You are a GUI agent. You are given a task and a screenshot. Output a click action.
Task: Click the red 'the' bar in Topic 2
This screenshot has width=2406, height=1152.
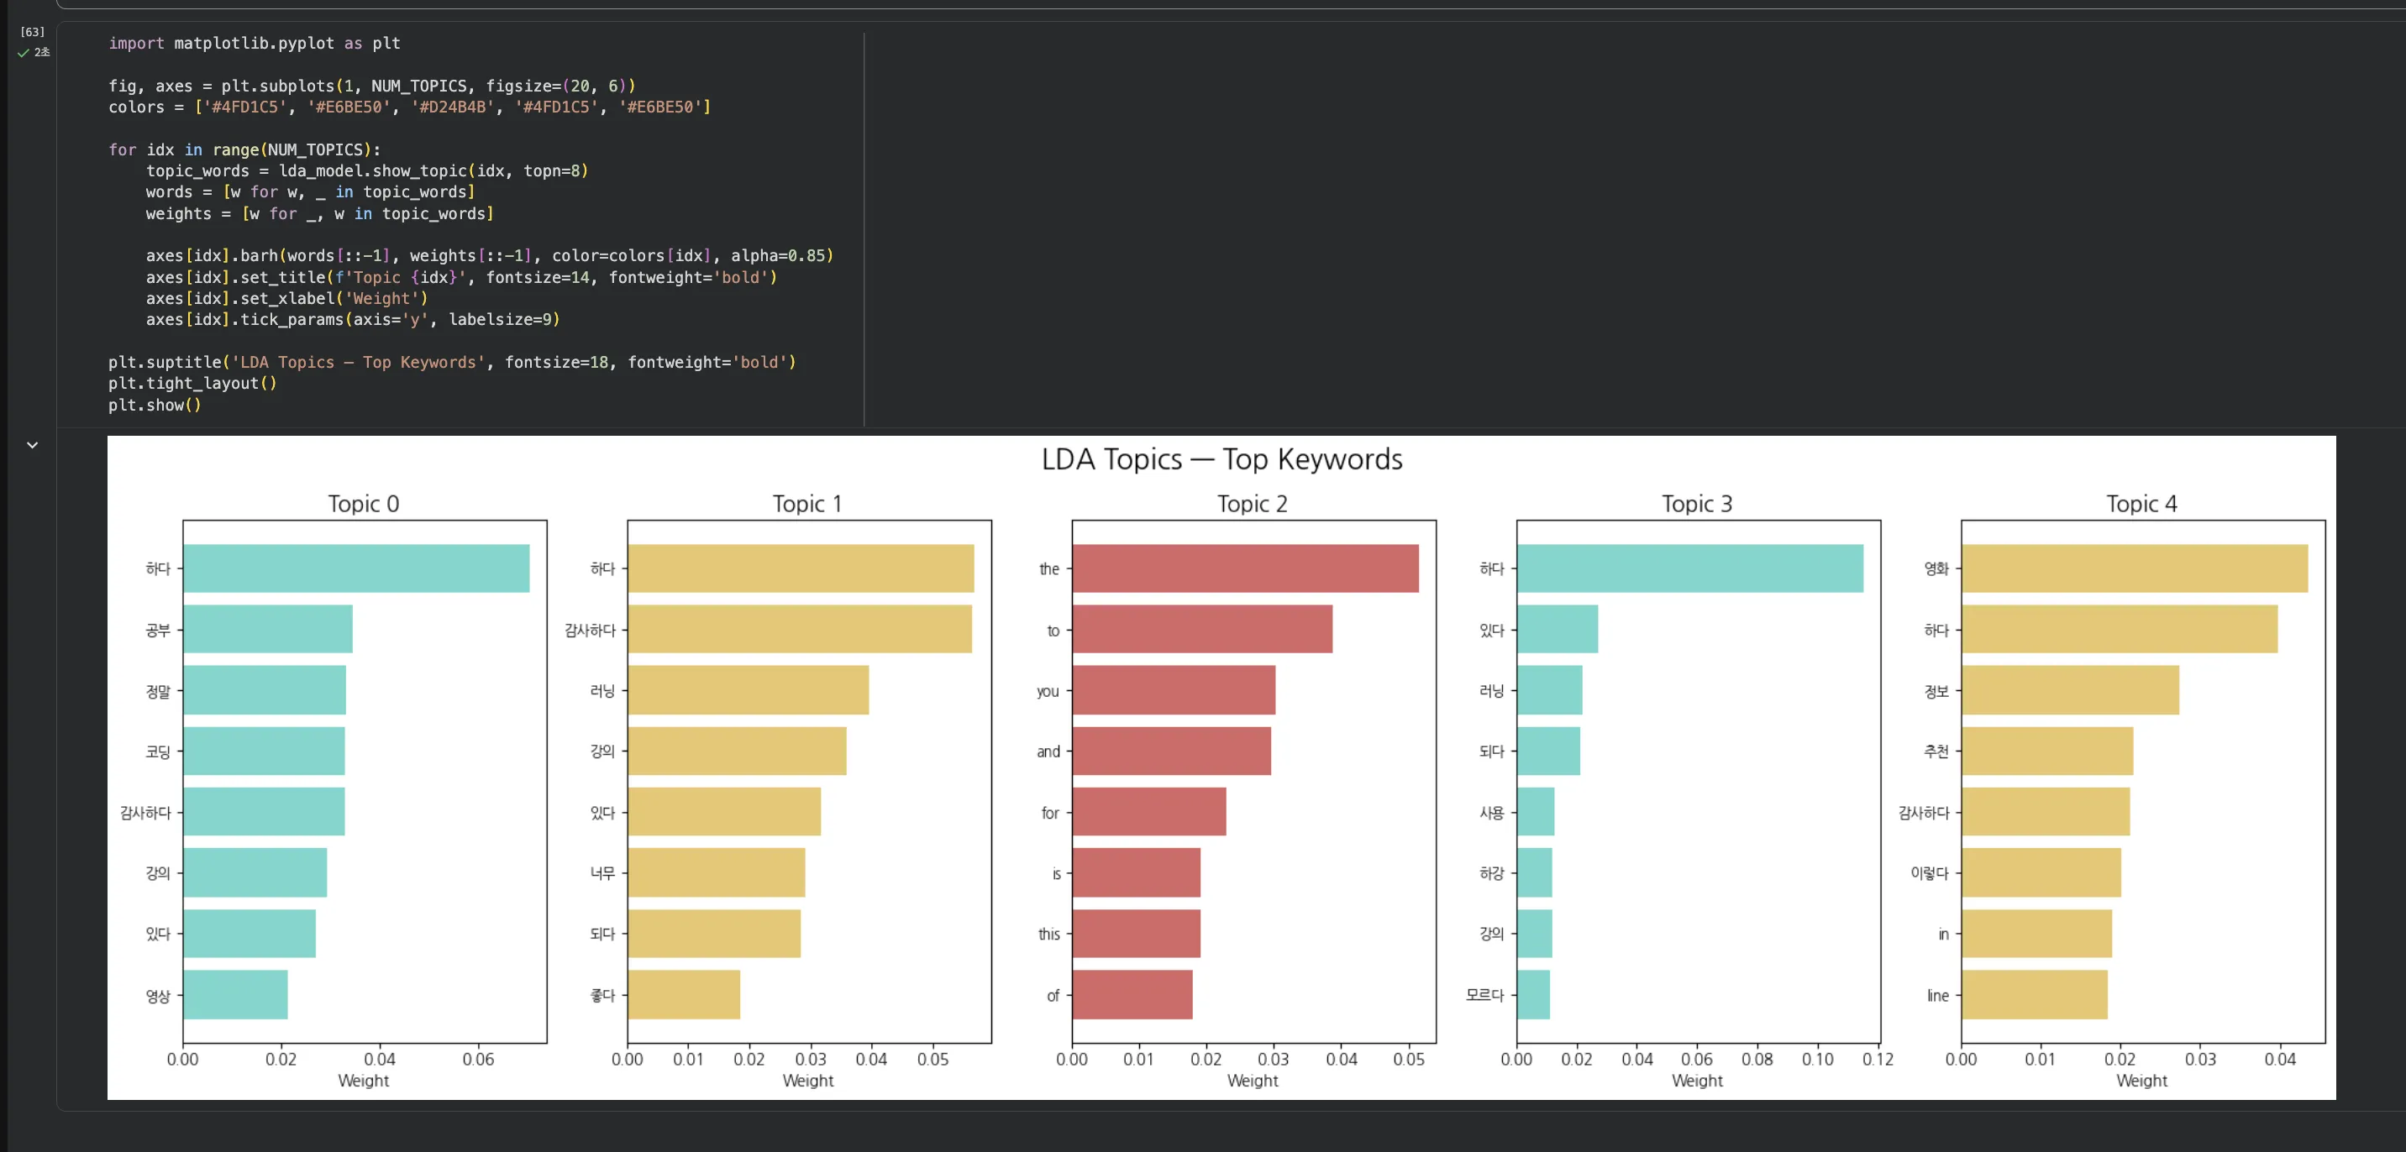[x=1244, y=568]
